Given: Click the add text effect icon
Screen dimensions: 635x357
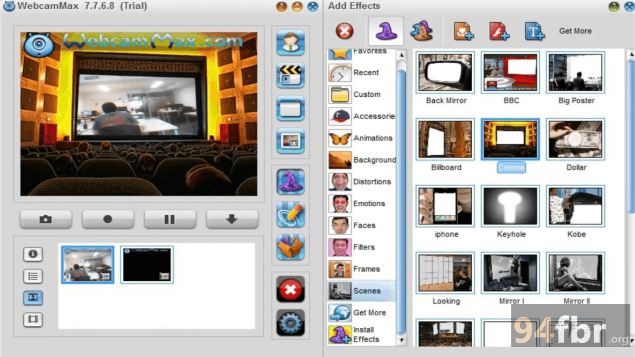Looking at the screenshot, I should [535, 31].
